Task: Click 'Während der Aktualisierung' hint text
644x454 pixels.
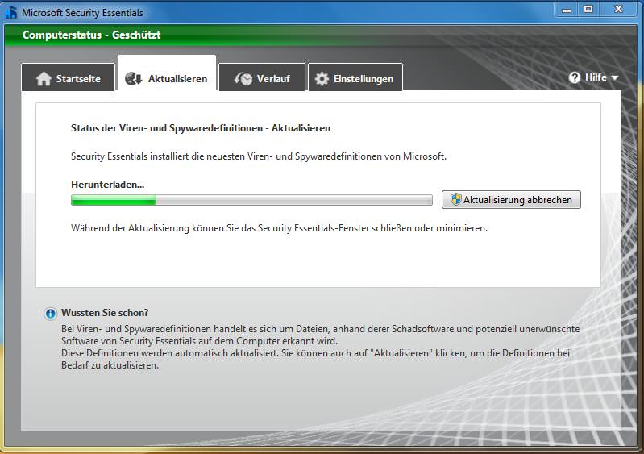Action: tap(279, 228)
